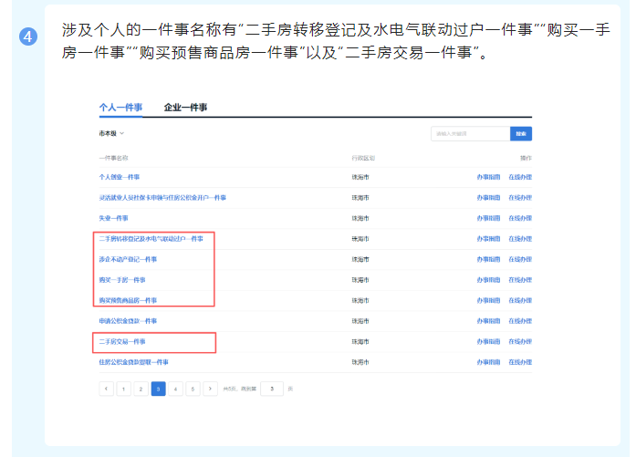This screenshot has height=457, width=636.
Task: Click the next page arrow in pagination
Action: pos(211,389)
